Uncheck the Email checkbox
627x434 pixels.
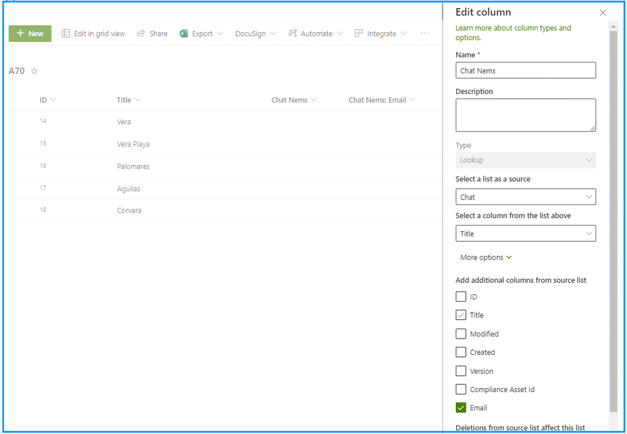(x=461, y=408)
